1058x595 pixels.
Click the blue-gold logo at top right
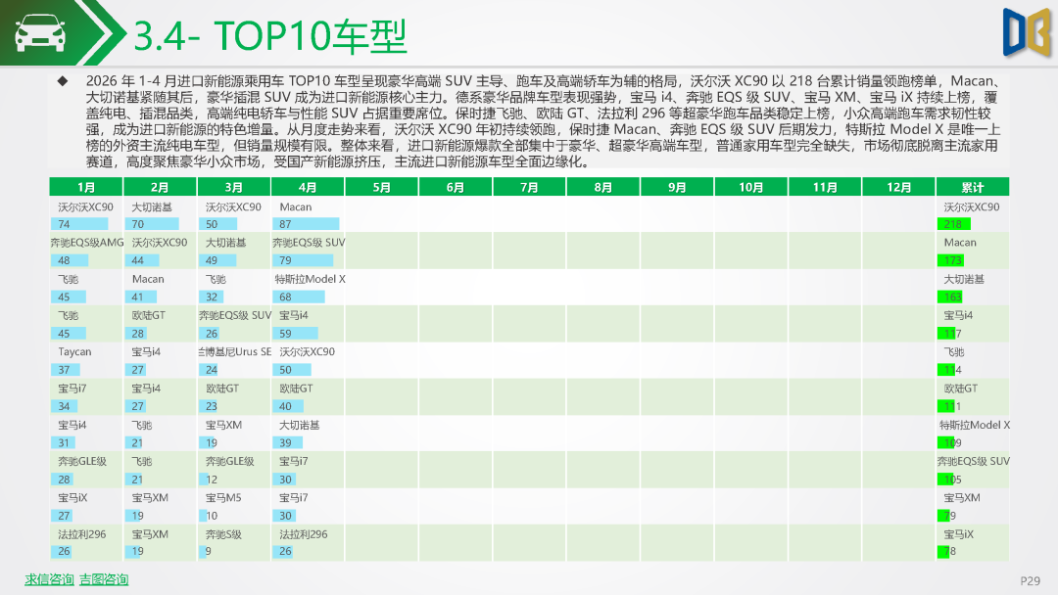point(1027,32)
